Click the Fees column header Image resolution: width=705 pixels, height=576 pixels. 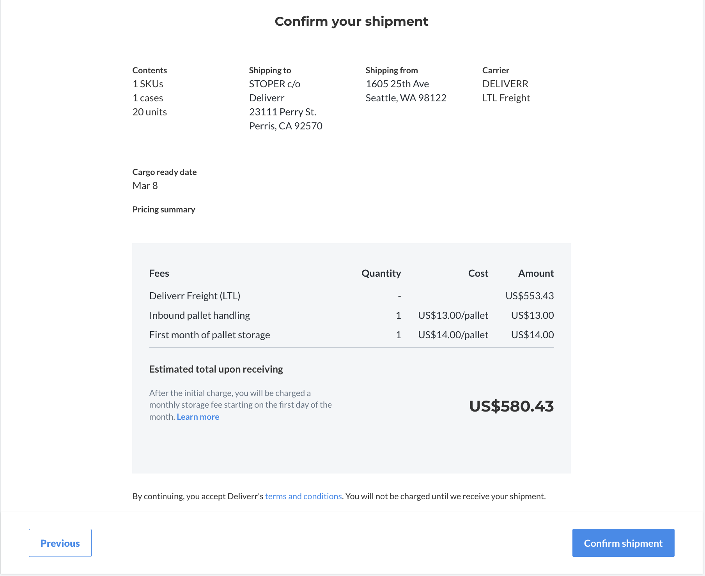coord(159,273)
